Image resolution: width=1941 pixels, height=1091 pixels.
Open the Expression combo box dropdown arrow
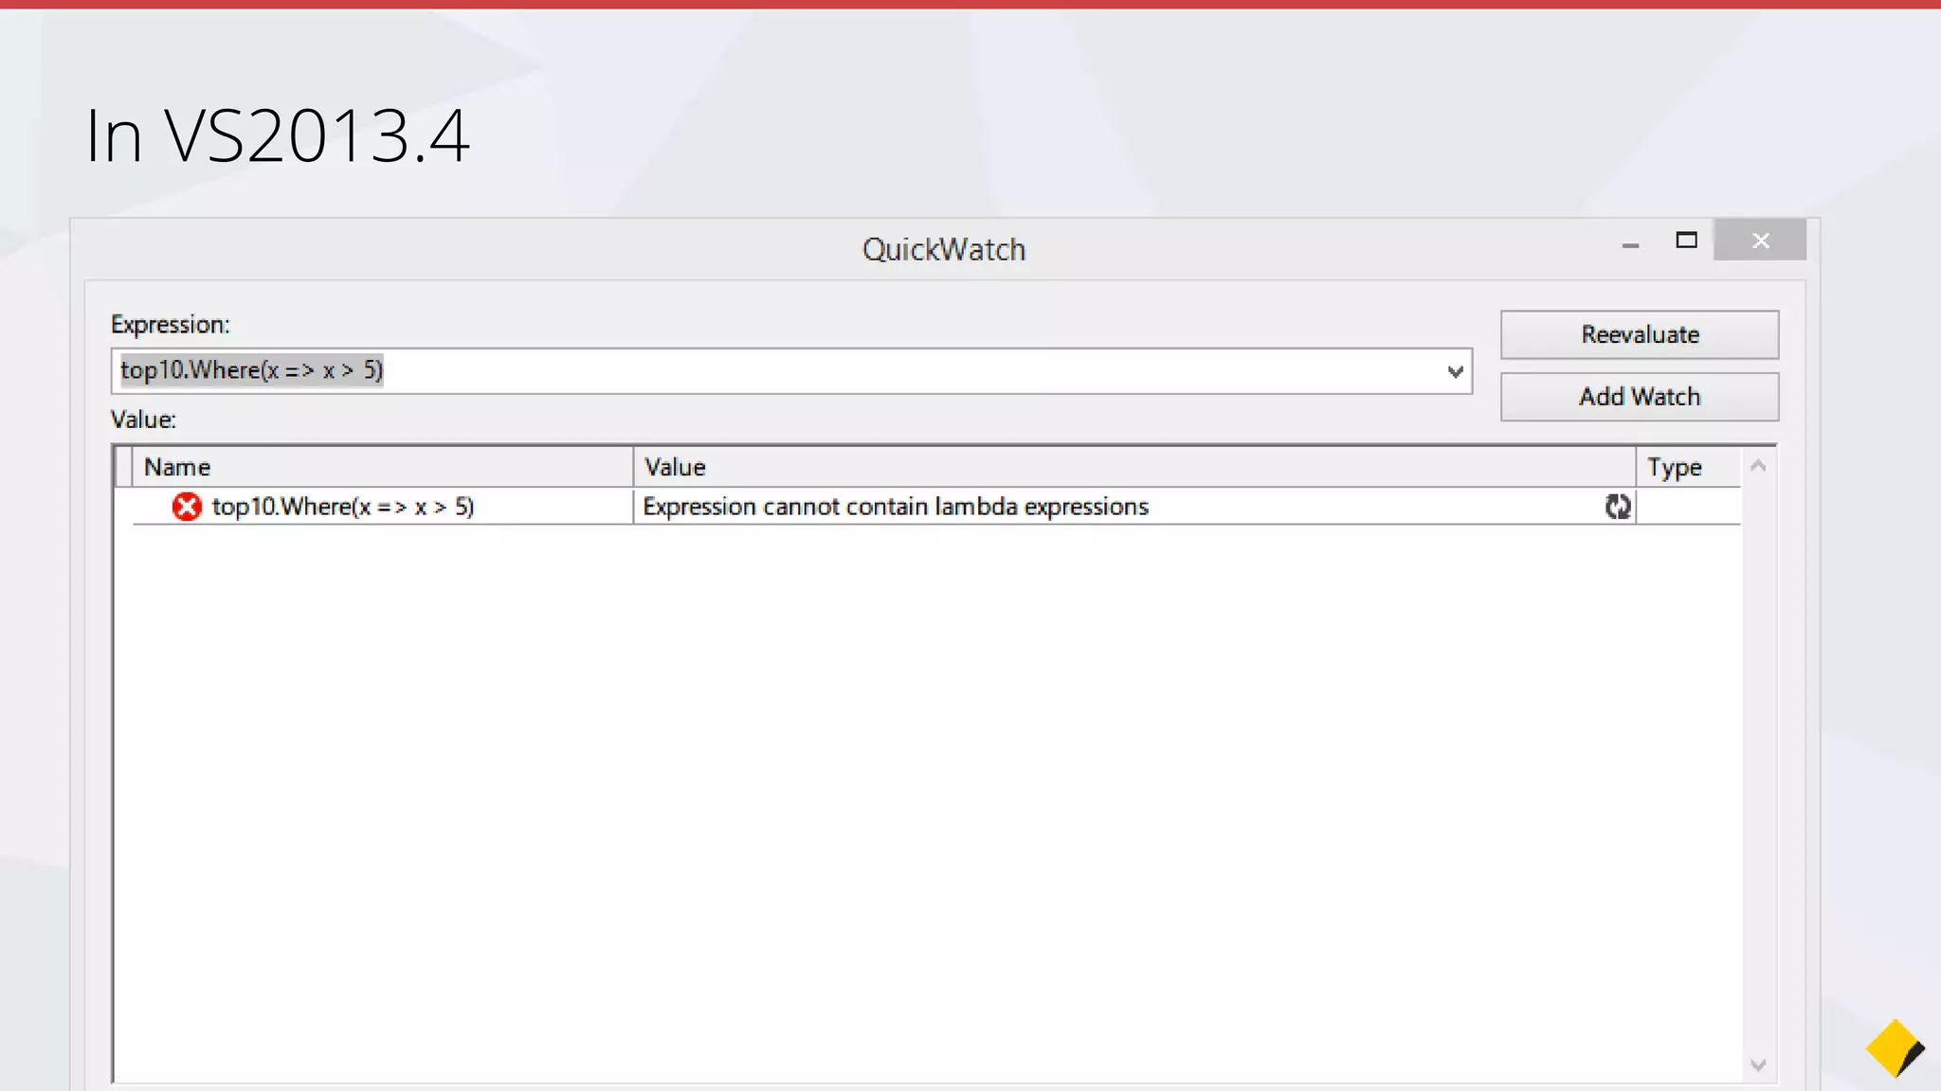[1455, 372]
